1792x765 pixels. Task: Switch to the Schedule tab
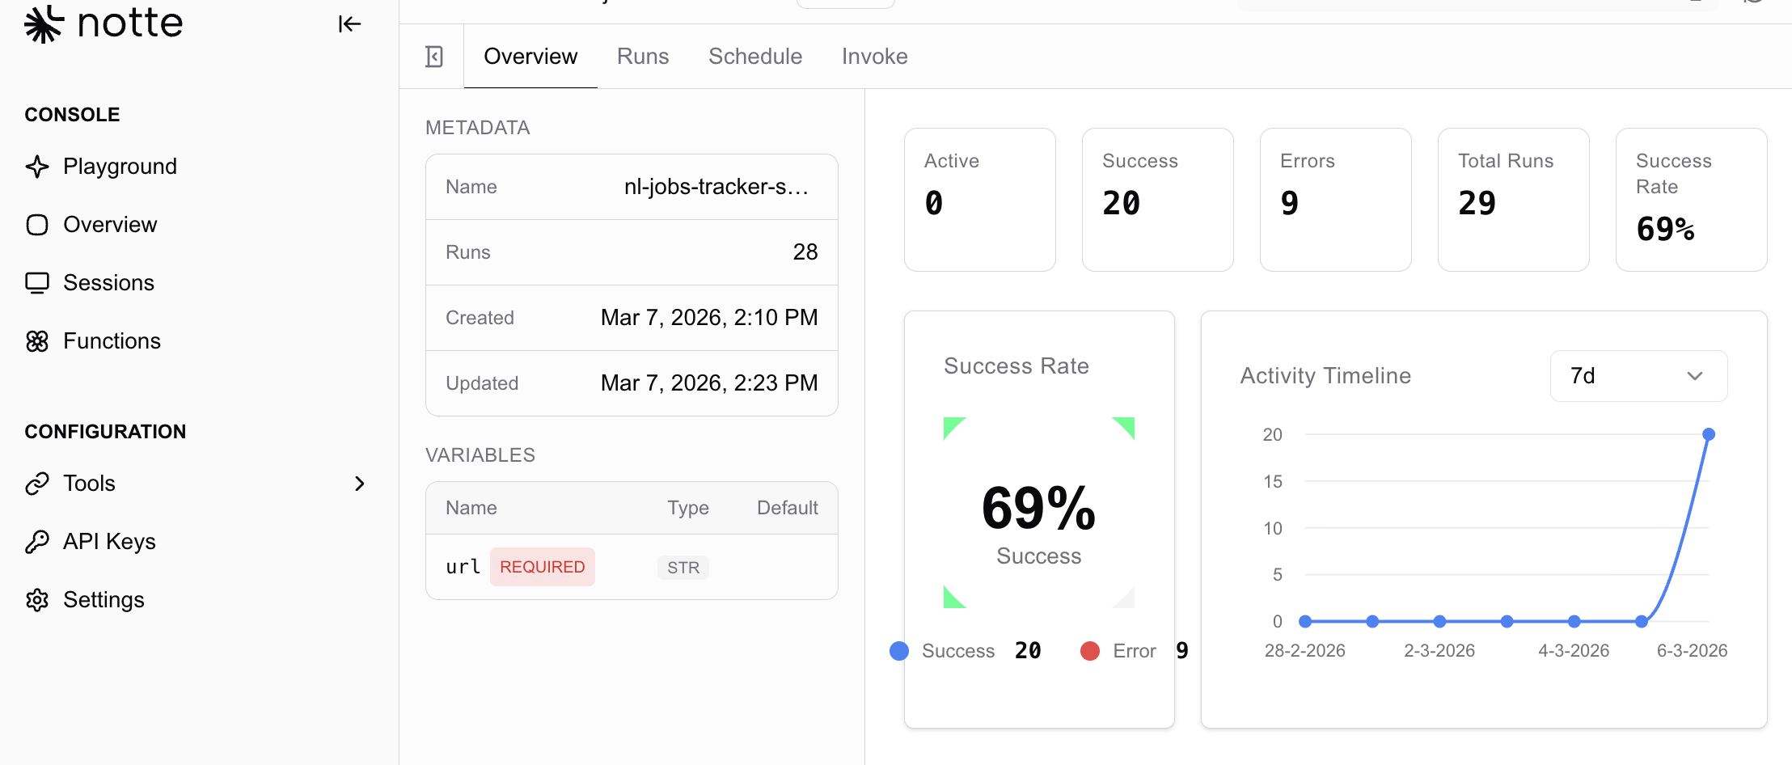[755, 57]
